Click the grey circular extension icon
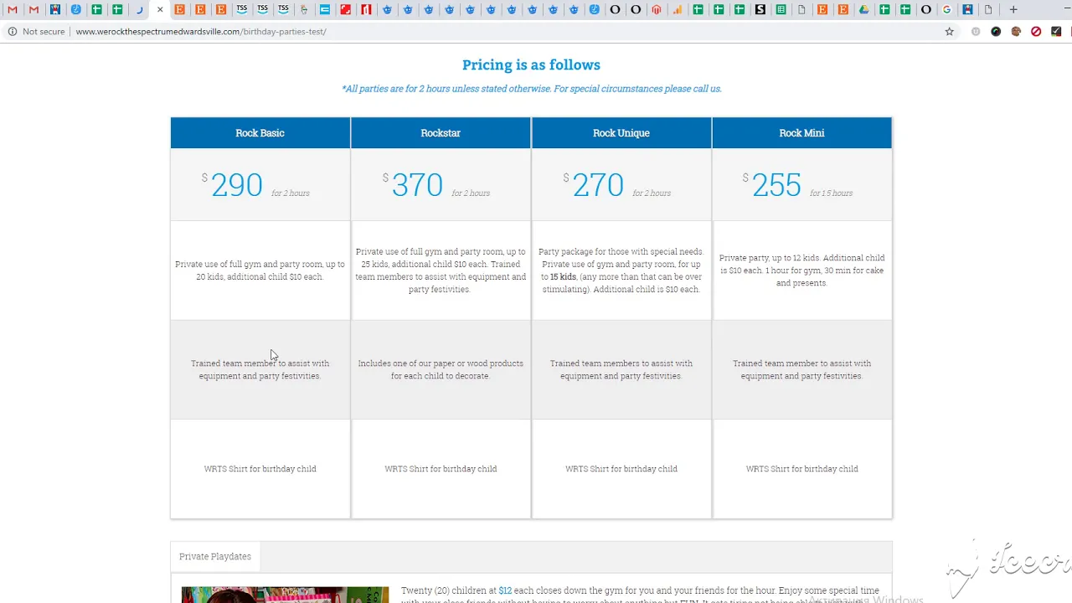Viewport: 1072px width, 603px height. tap(976, 32)
